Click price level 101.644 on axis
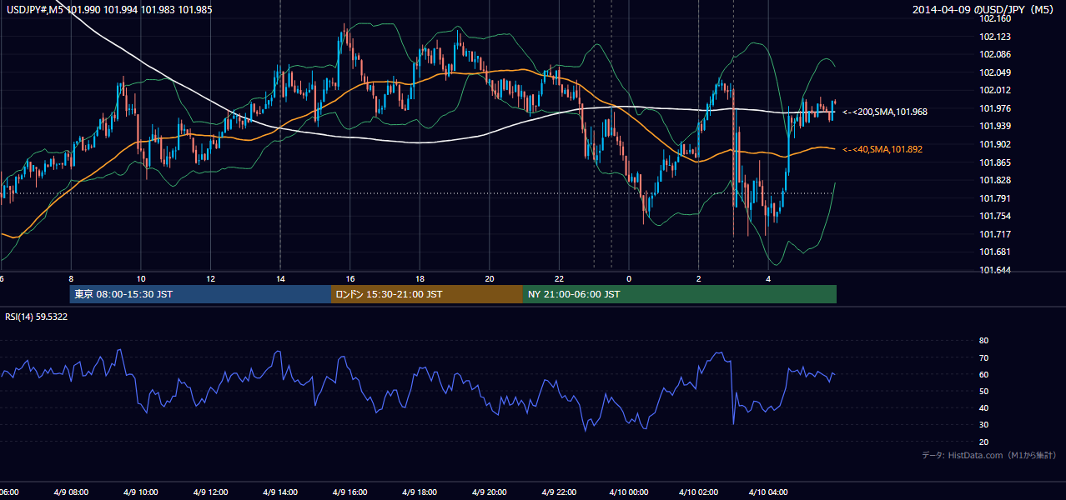The image size is (1066, 500). [995, 270]
